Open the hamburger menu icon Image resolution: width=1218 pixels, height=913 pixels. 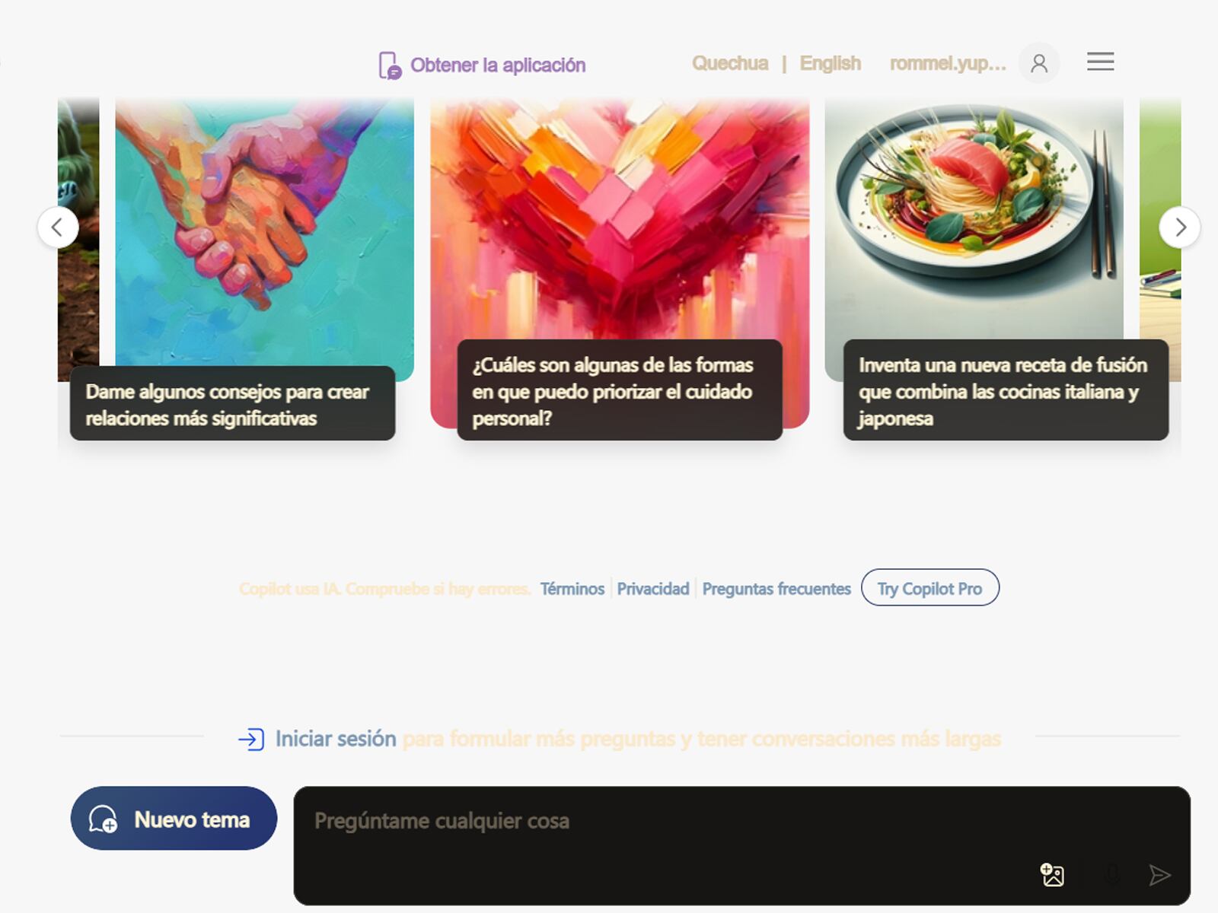coord(1100,62)
